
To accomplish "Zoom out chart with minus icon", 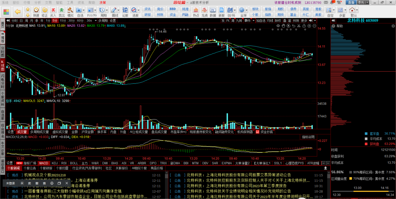I will 315,26.
